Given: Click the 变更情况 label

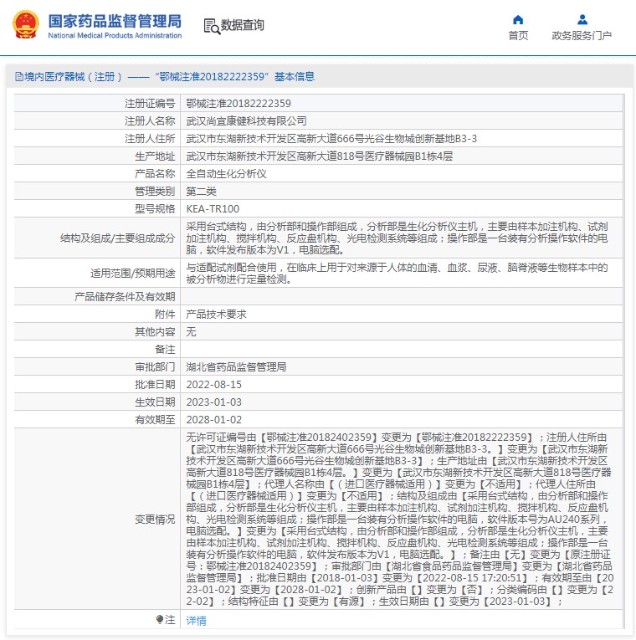Looking at the screenshot, I should (155, 520).
